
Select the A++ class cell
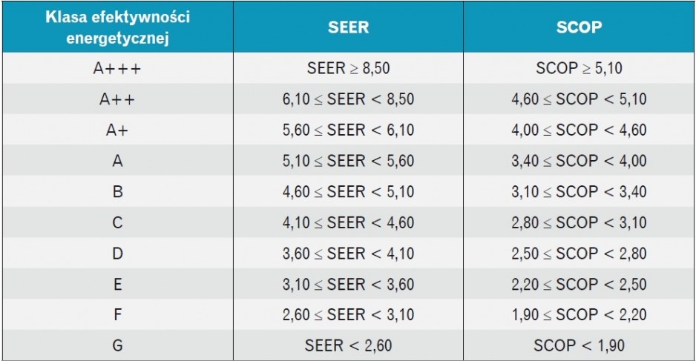118,99
